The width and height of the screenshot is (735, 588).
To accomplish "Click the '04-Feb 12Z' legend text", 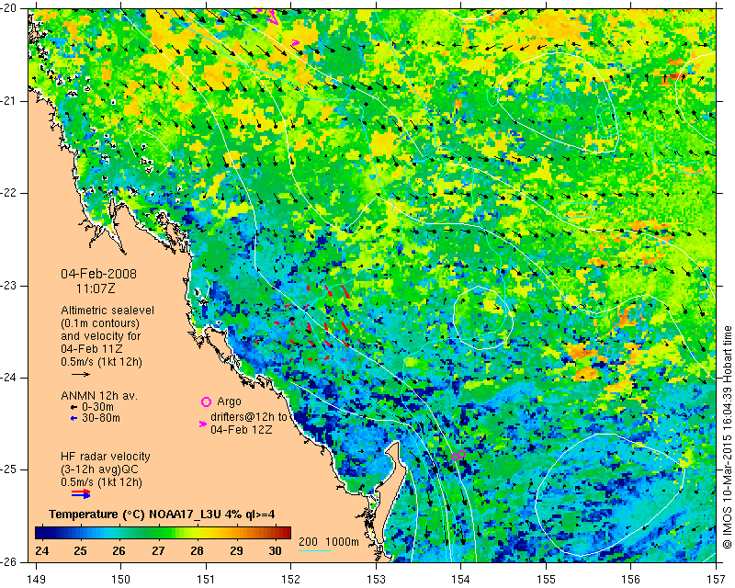I will point(241,429).
